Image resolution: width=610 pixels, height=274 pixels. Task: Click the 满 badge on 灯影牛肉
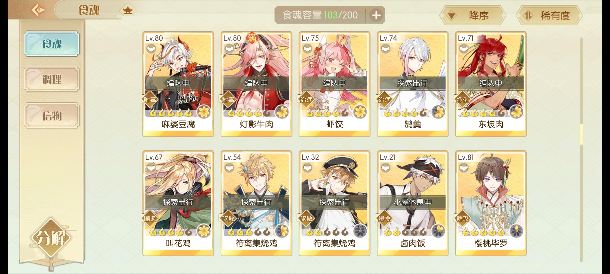tap(252, 37)
